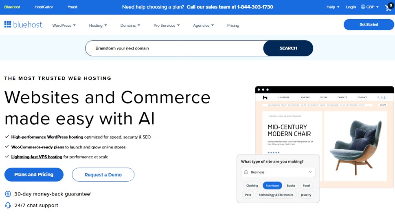Click LIGHTING in the mockup site nav

305,97
